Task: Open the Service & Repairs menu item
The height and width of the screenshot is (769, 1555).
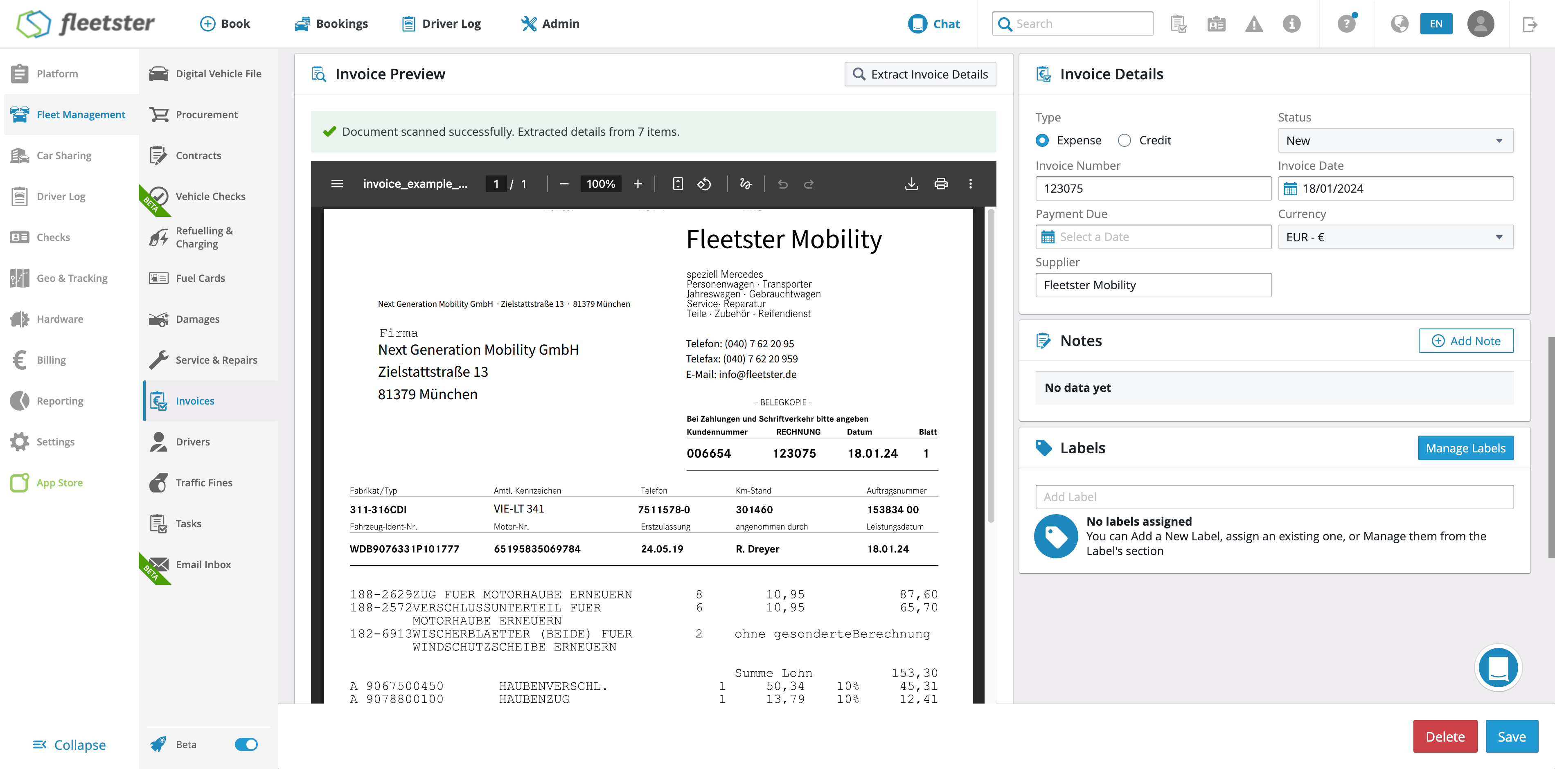Action: click(x=216, y=360)
